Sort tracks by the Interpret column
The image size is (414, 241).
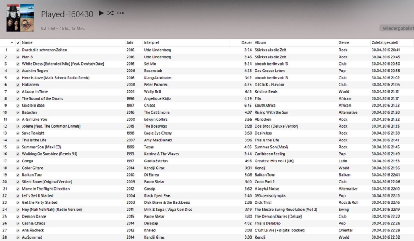(151, 43)
